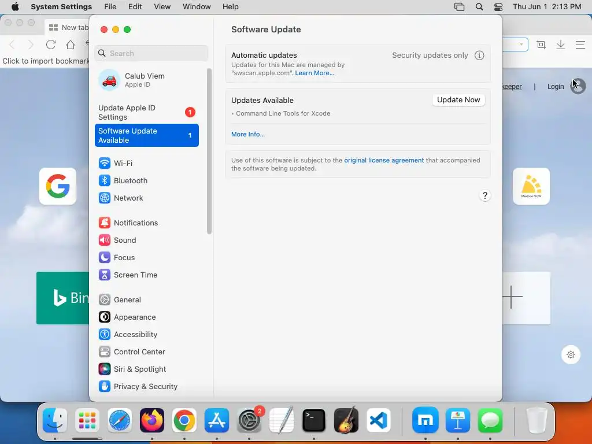This screenshot has width=592, height=444.
Task: Open Trash in the Dock
Action: [536, 420]
